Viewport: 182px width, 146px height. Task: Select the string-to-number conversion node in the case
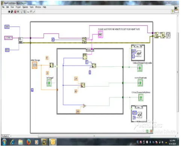point(85,56)
